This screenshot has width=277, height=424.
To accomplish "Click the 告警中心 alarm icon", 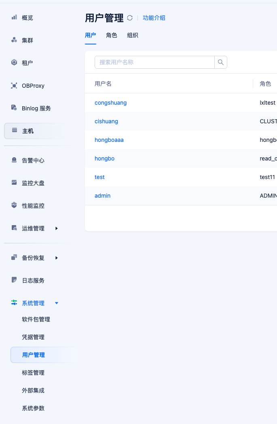I will pos(14,160).
